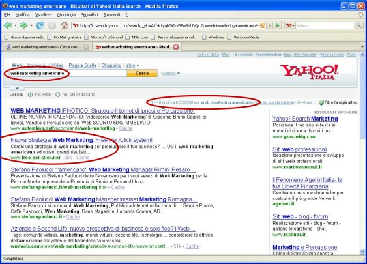Open Il Fenomeno Agel in Italia link
This screenshot has width=367, height=264.
click(x=307, y=183)
